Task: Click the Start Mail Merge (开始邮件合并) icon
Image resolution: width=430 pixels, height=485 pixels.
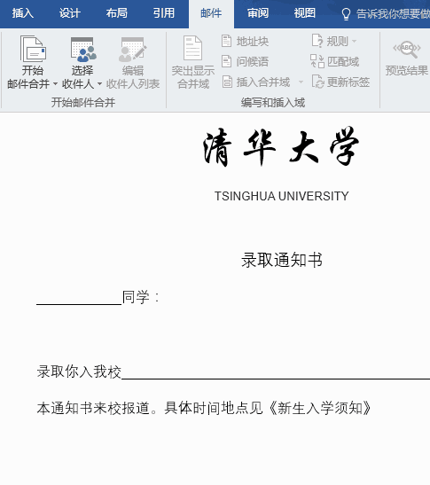Action: (x=33, y=49)
